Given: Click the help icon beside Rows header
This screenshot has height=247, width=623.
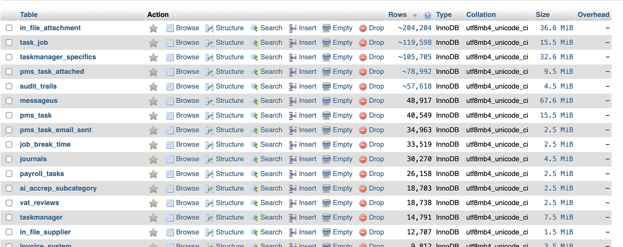Looking at the screenshot, I should coord(427,15).
